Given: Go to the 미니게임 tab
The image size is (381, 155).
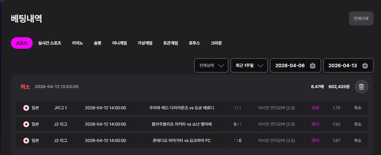Looking at the screenshot, I should click(x=119, y=43).
